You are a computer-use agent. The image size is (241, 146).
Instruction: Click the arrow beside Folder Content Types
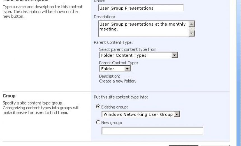[x=175, y=55]
